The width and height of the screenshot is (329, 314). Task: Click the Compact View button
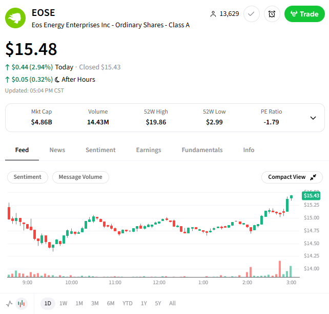point(292,177)
